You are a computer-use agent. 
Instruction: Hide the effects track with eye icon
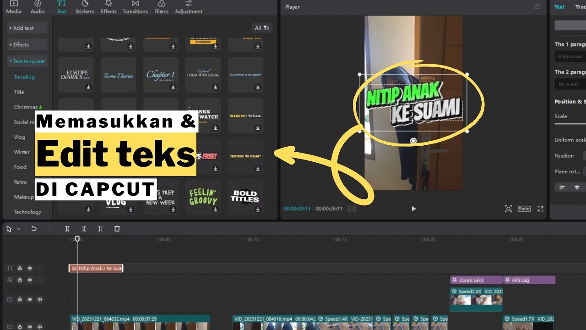pos(30,280)
